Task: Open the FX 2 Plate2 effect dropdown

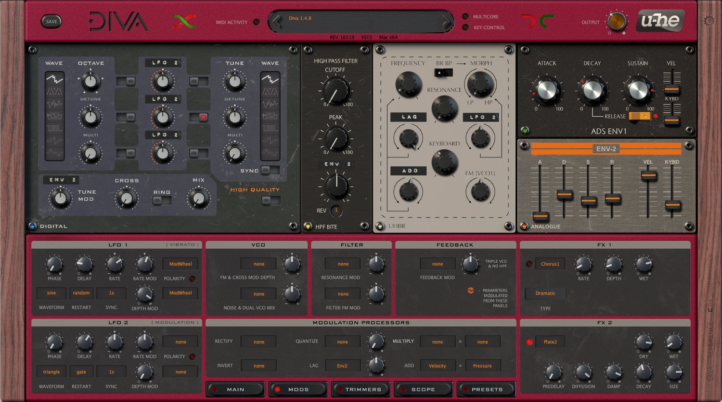Action: 550,342
